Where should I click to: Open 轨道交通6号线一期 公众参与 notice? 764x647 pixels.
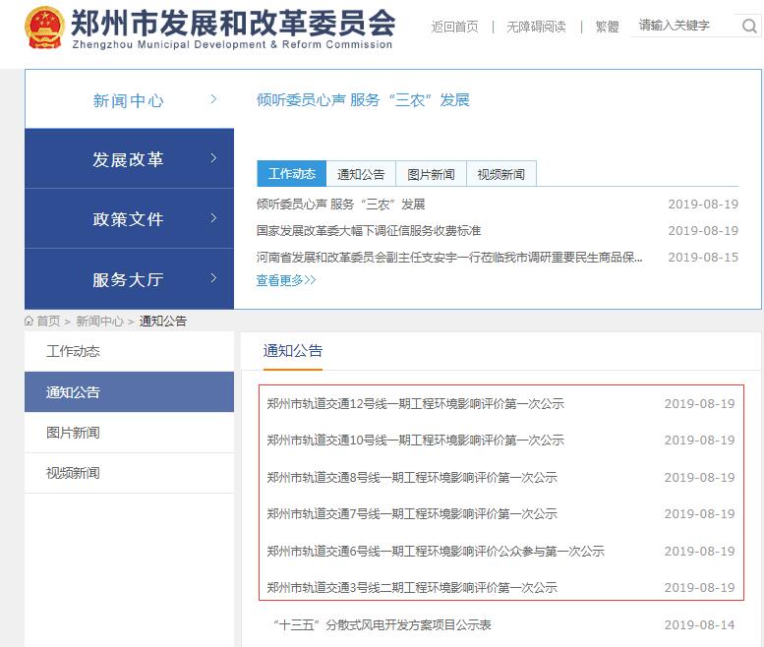click(x=436, y=551)
